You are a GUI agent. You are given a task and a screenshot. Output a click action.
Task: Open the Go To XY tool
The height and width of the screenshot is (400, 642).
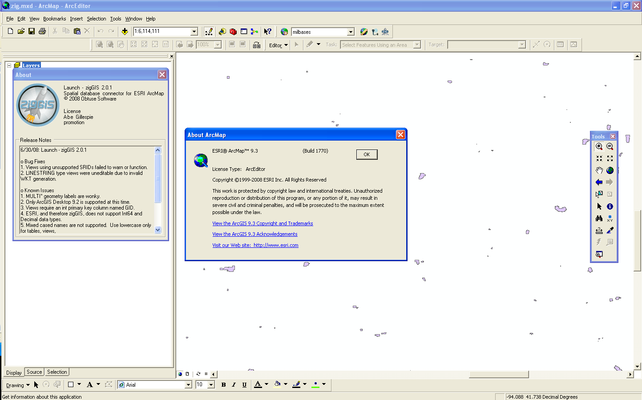pos(610,218)
